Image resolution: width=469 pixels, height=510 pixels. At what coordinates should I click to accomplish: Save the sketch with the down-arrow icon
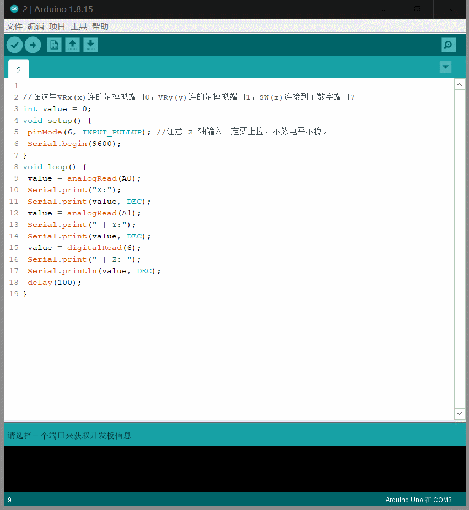point(91,45)
